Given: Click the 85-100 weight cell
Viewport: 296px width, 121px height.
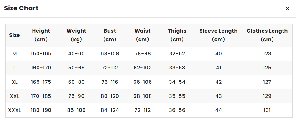Looking at the screenshot, I should point(76,110).
